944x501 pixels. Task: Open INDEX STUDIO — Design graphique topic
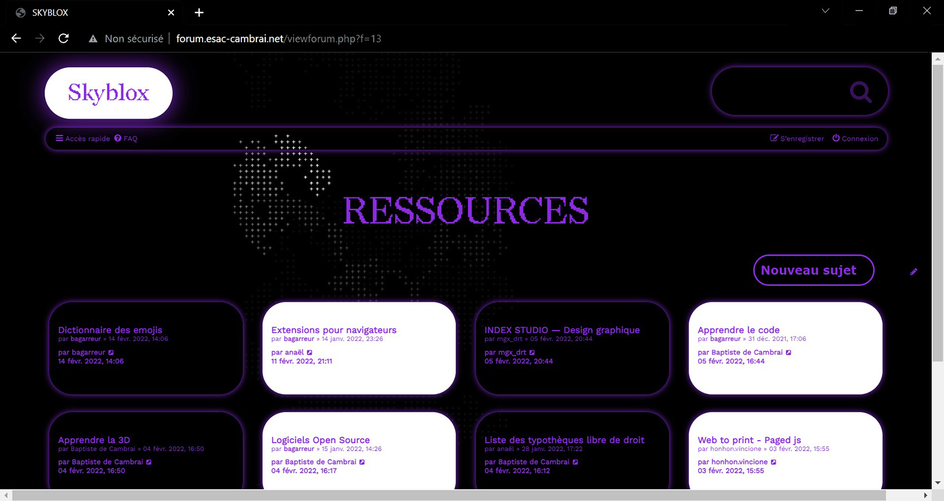click(562, 330)
